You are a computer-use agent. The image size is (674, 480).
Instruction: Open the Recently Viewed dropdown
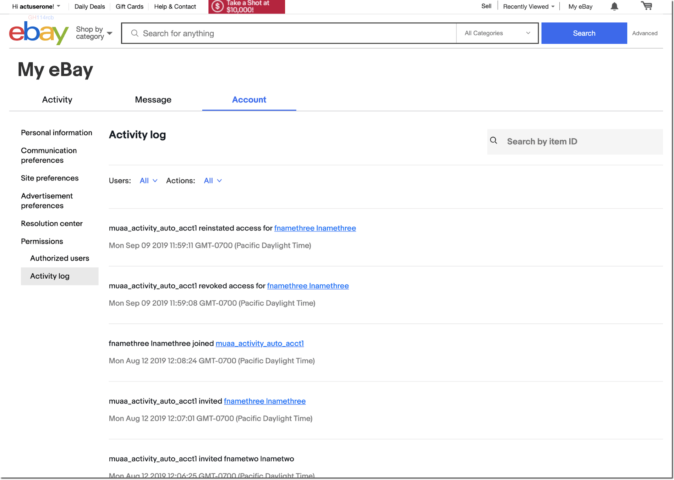528,6
